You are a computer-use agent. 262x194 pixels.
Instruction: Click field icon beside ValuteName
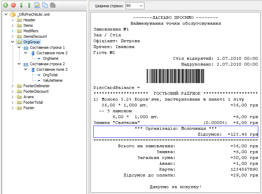point(39,81)
